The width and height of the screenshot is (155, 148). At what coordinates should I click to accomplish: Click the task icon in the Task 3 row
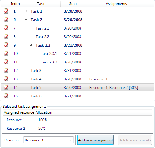[x=6, y=70]
